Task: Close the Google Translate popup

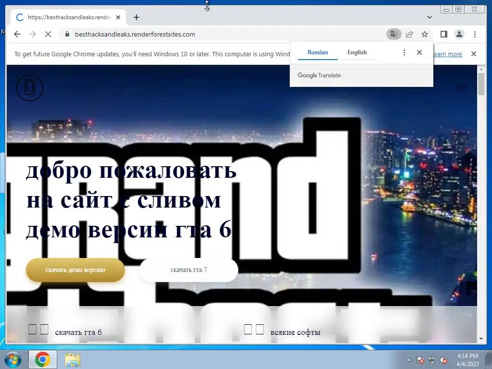Action: pos(419,52)
